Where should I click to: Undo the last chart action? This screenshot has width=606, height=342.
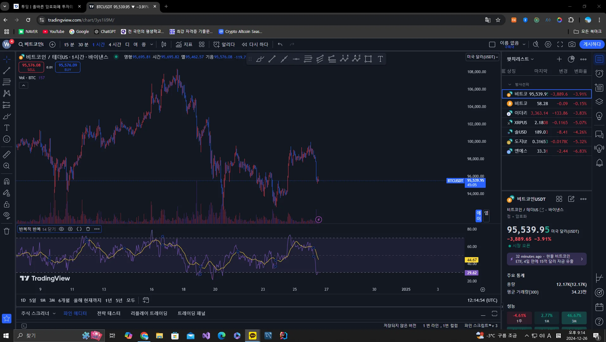(280, 44)
